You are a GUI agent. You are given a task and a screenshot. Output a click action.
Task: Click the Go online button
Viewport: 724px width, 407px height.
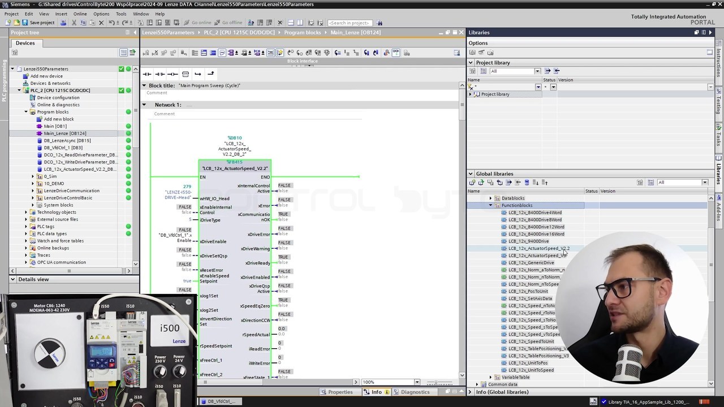click(198, 23)
